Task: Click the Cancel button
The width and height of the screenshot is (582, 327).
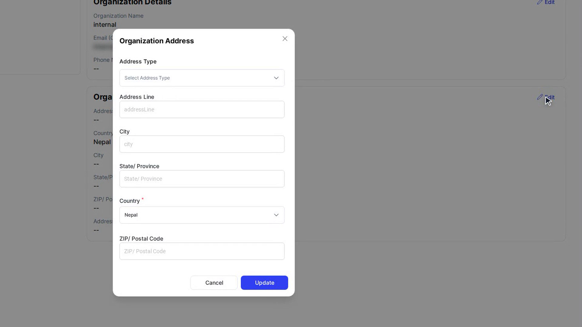Action: click(x=214, y=282)
